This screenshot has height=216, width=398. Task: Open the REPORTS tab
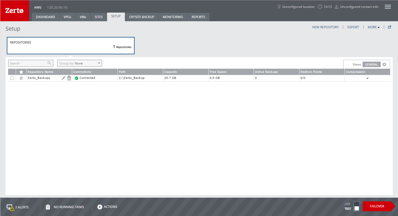pyautogui.click(x=198, y=17)
